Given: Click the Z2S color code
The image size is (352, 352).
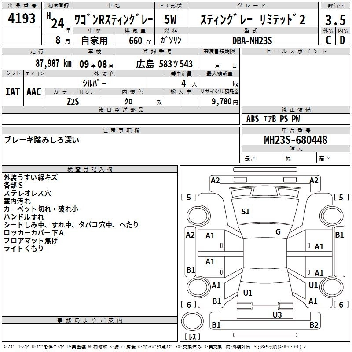Looking at the screenshot, I should (x=73, y=102).
